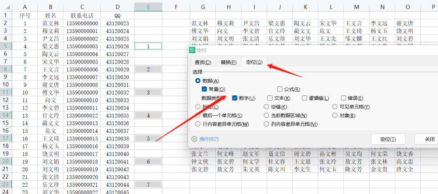Screen dimensions: 438x194
Task: Click the 姓名 header cell
Action: pos(51,15)
